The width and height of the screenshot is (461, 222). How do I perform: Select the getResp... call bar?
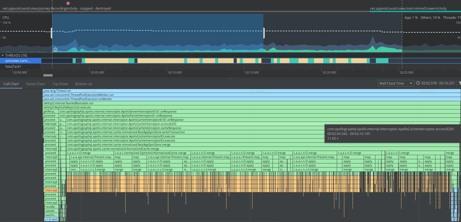point(50,111)
